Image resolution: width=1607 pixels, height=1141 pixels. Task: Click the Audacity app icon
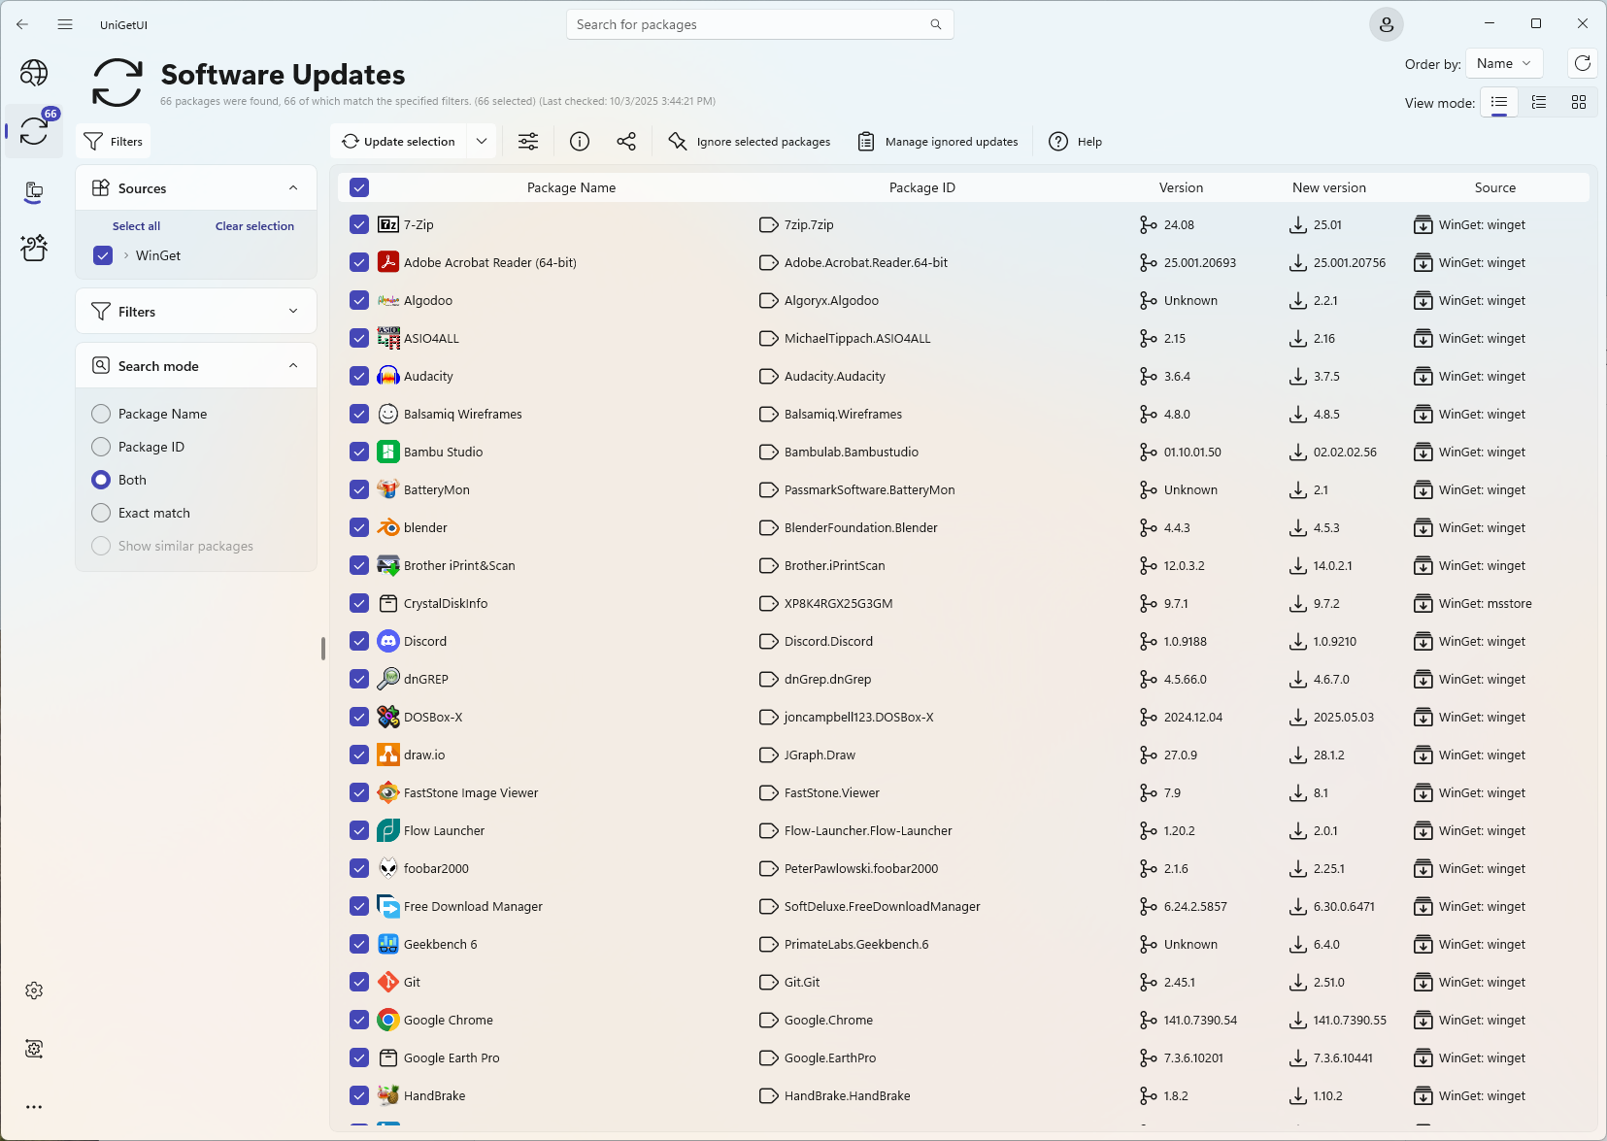pyautogui.click(x=388, y=376)
